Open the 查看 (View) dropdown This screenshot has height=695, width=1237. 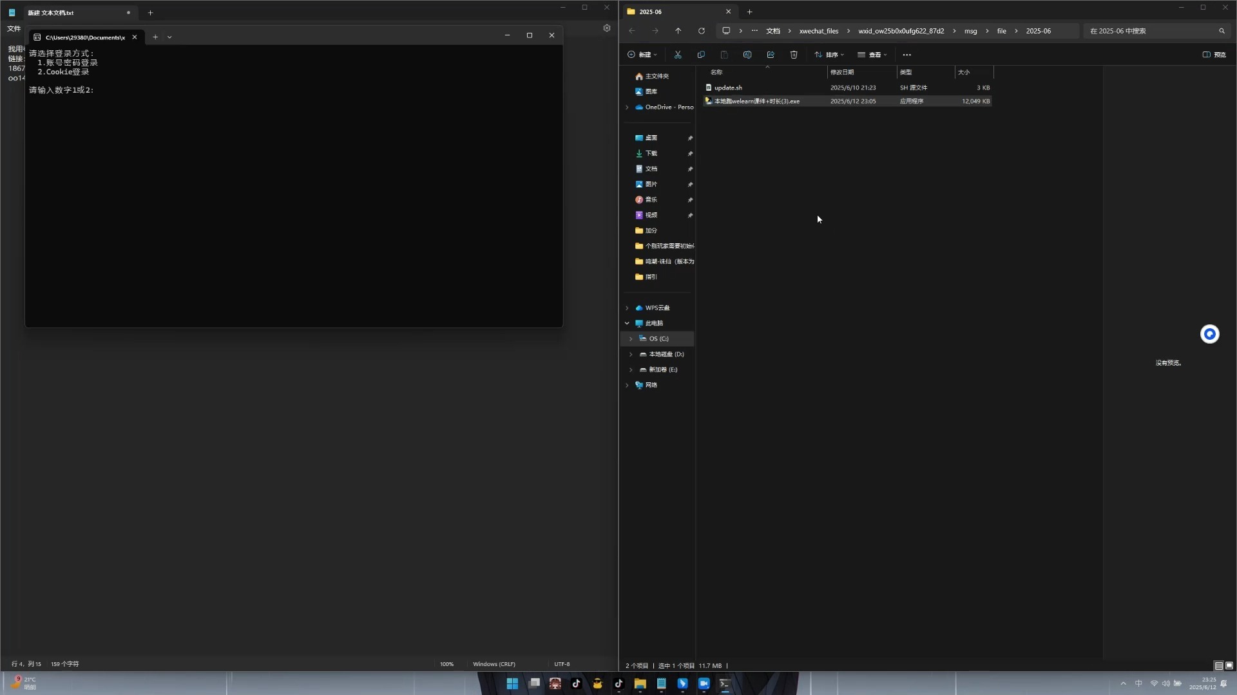coord(872,55)
